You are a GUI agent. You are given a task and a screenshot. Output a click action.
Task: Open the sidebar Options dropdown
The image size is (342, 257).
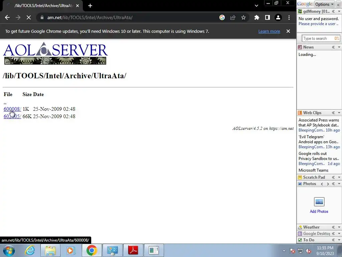coord(324,4)
